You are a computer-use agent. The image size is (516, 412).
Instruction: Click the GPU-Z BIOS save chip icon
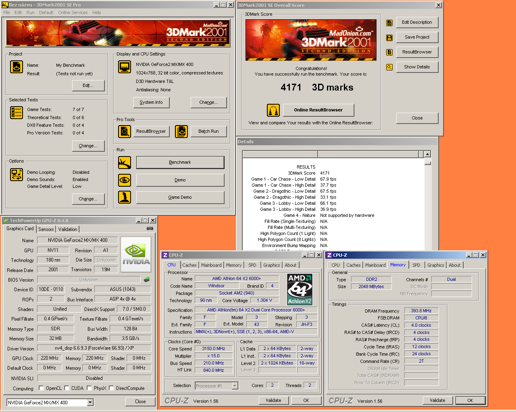click(x=147, y=279)
